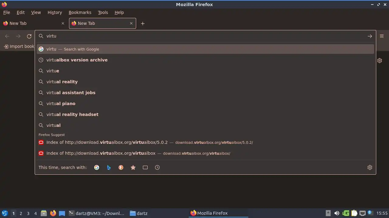Viewport: 389px width, 218px height.
Task: Pick the 'virtual reality' suggestion
Action: click(x=205, y=82)
